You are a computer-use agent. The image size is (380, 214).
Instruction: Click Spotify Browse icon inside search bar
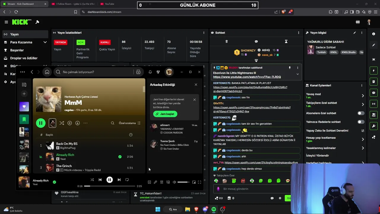point(138,72)
